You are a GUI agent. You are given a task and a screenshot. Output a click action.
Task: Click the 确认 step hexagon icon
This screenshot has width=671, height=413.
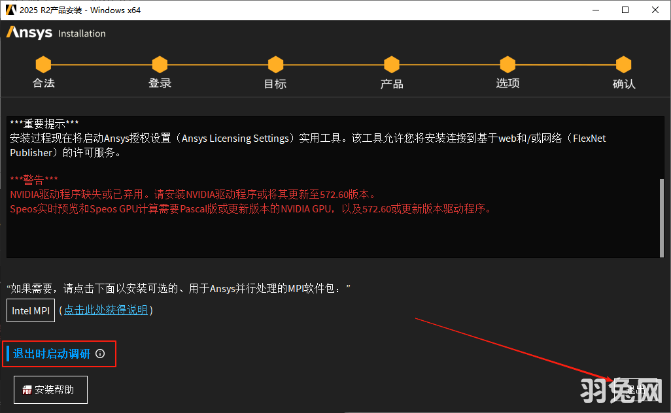pos(623,64)
